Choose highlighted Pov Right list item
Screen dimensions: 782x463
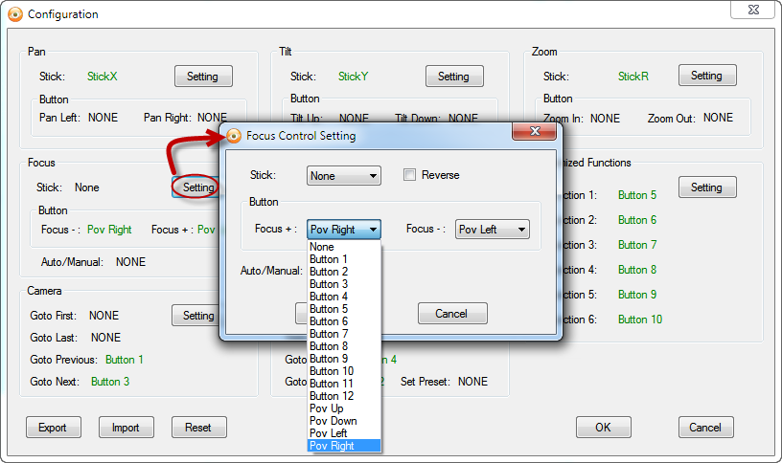(344, 446)
